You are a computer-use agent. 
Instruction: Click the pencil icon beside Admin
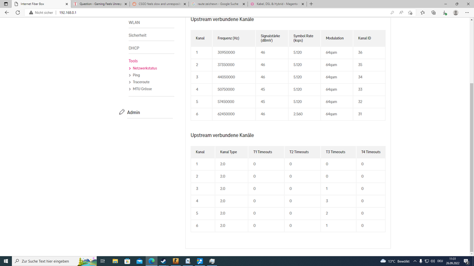click(x=122, y=112)
